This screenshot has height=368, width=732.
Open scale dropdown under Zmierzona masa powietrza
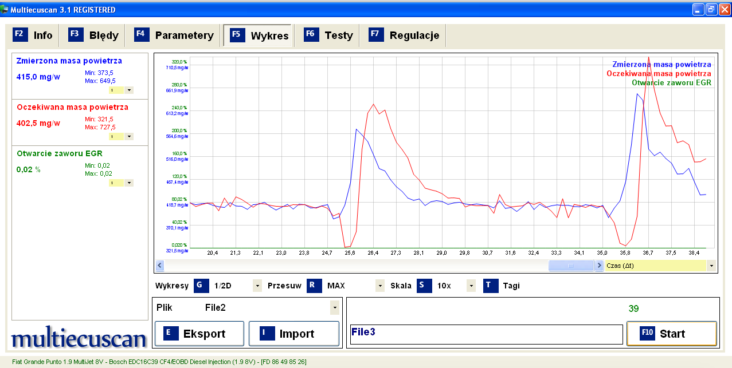tap(129, 90)
